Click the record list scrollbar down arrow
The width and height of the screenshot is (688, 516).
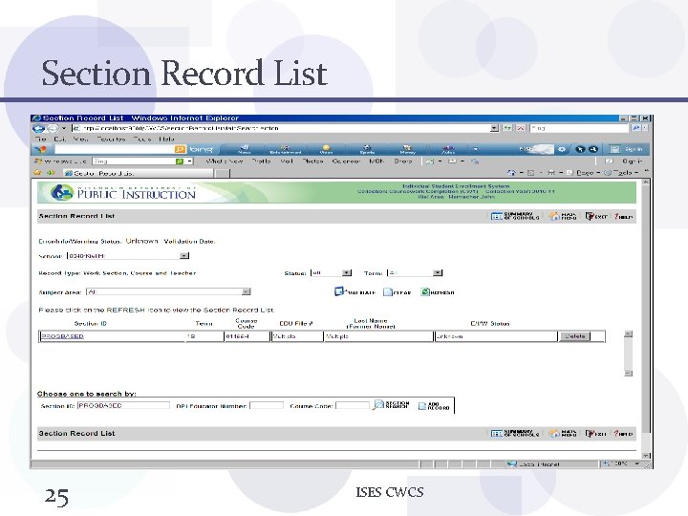pos(629,373)
